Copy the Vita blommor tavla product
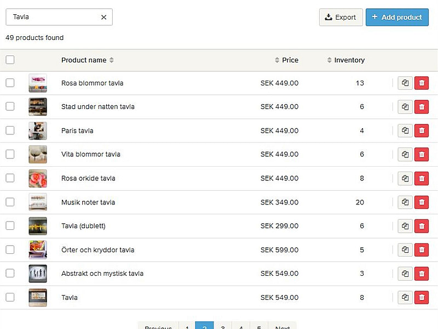This screenshot has height=329, width=438. pyautogui.click(x=405, y=155)
